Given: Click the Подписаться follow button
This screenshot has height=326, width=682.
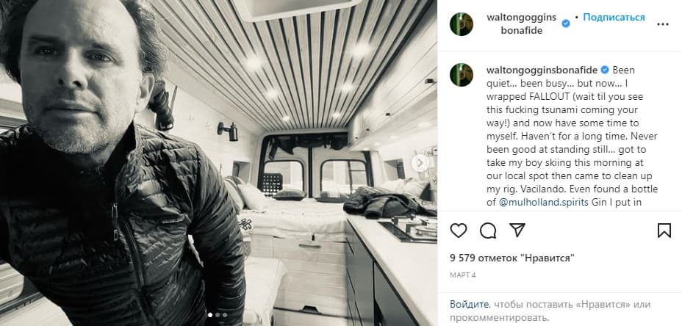Looking at the screenshot, I should (x=614, y=18).
